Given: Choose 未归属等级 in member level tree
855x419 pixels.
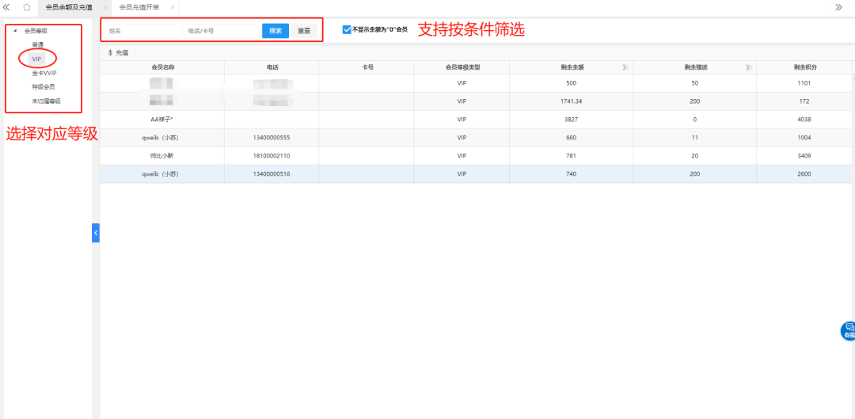Looking at the screenshot, I should click(46, 101).
